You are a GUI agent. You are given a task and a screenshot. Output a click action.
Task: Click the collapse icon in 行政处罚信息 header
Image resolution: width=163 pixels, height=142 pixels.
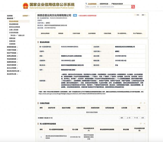pos(144,103)
